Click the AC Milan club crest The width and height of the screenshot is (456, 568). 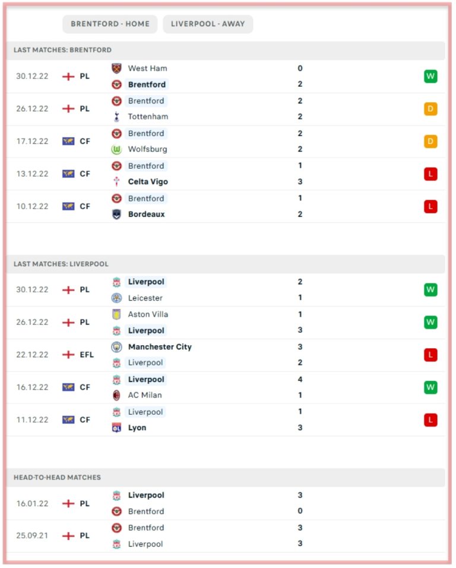116,395
